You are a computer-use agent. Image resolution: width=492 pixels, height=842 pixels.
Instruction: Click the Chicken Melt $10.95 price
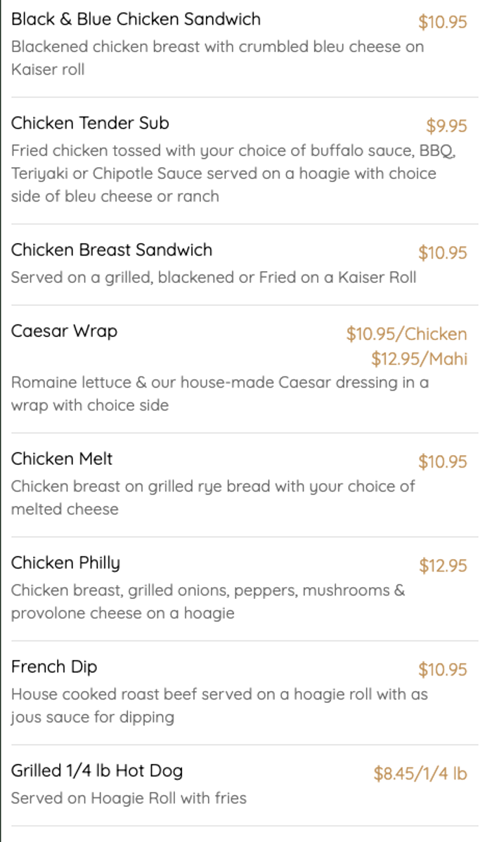(443, 461)
